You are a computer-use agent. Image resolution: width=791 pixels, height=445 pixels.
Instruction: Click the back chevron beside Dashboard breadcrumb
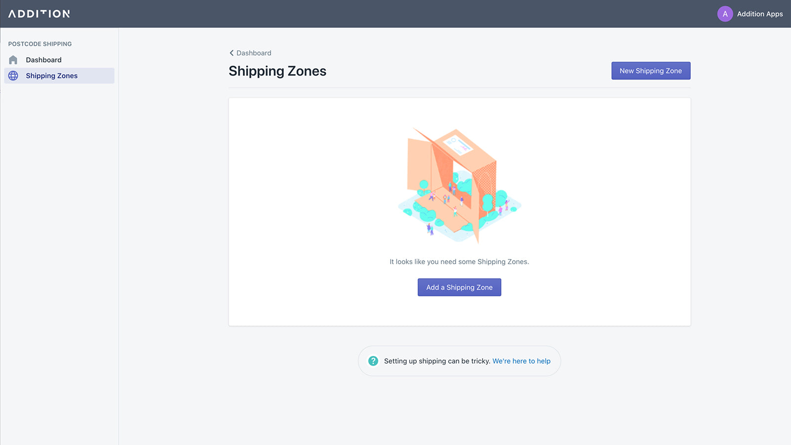(x=231, y=53)
